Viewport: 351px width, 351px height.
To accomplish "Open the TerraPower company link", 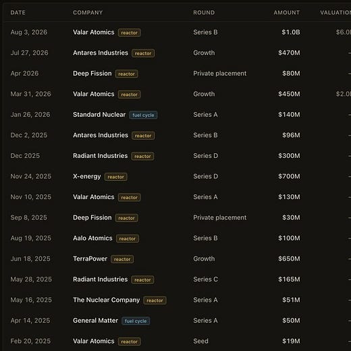I will (90, 259).
